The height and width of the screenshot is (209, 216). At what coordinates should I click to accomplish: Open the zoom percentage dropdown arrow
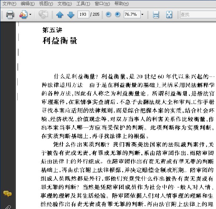[142, 14]
